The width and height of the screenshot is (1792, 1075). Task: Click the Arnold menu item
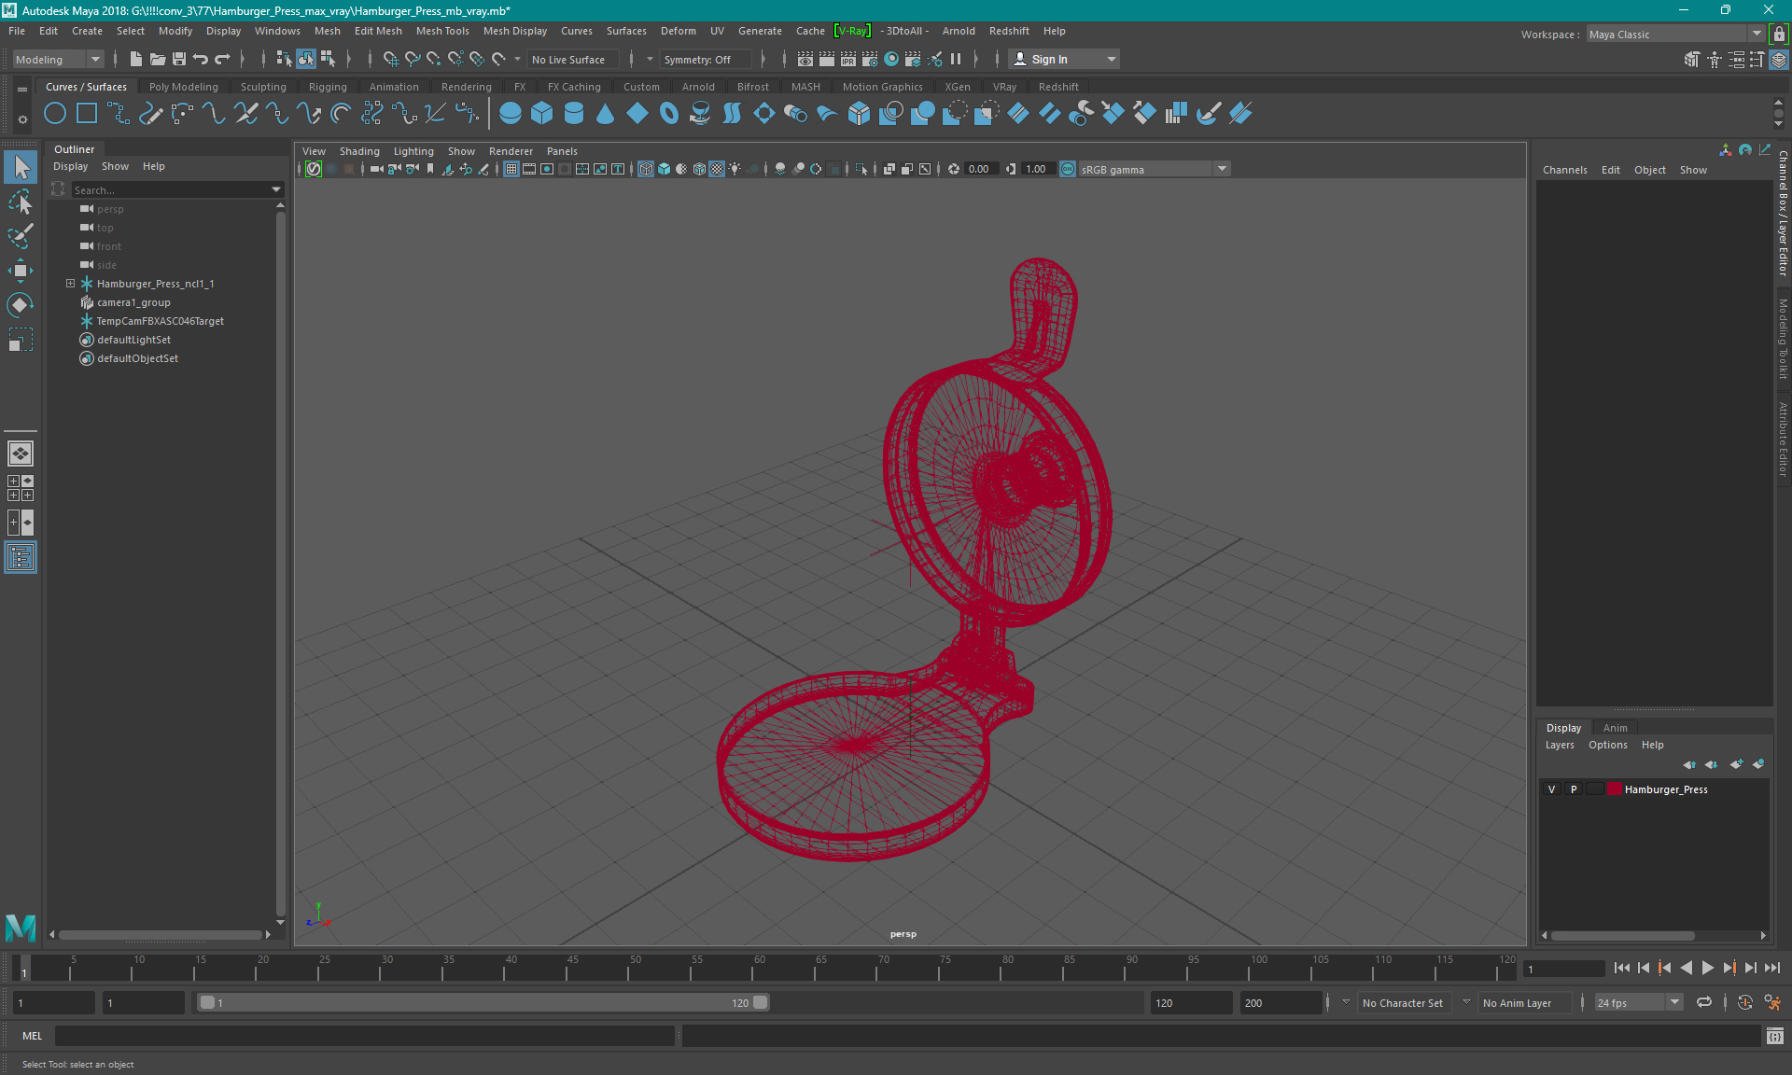point(962,31)
